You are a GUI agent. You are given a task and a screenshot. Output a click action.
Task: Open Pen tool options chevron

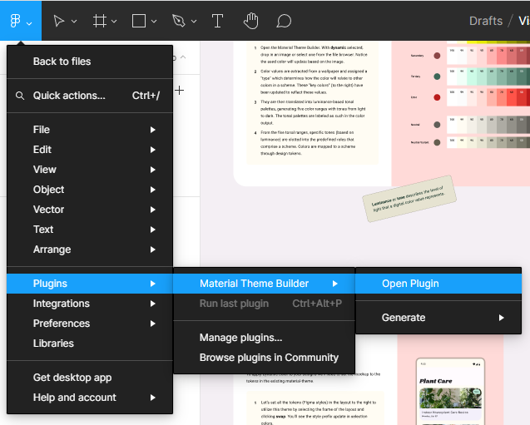(194, 22)
